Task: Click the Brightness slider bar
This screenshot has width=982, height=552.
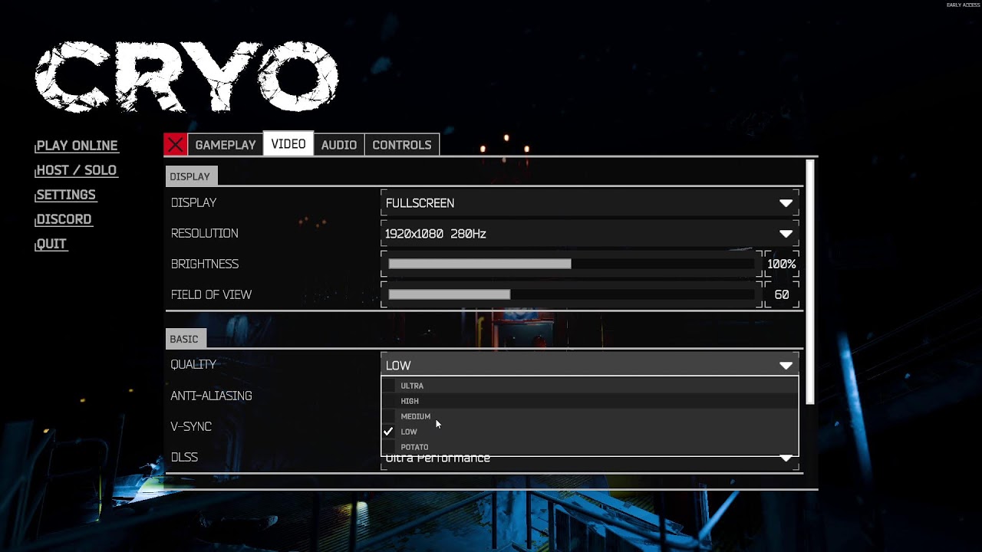Action: point(572,264)
